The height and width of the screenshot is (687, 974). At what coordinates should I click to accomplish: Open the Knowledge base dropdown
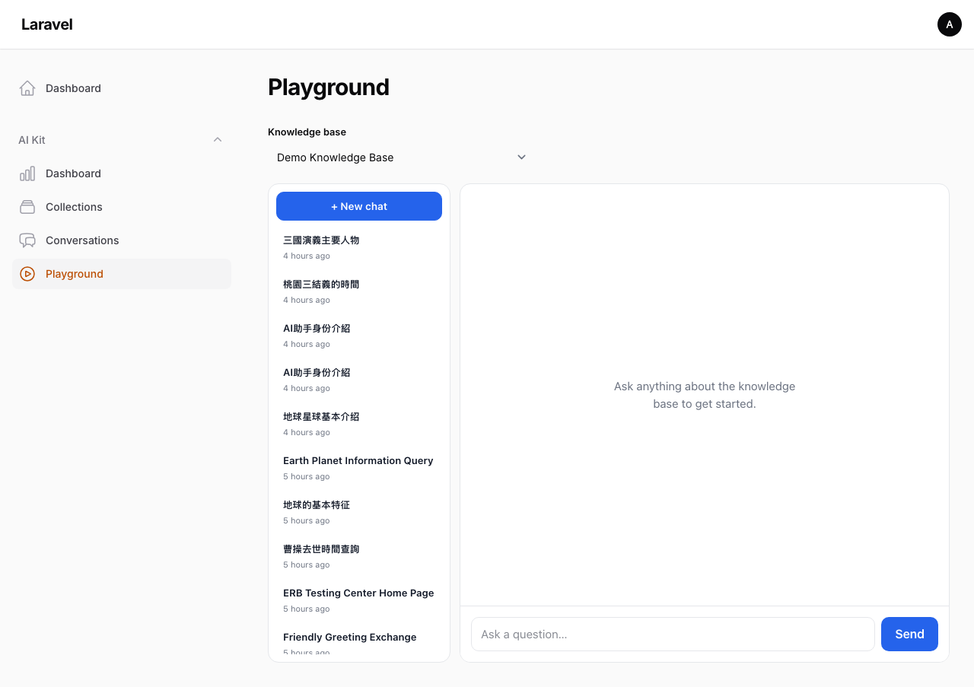[x=402, y=157]
